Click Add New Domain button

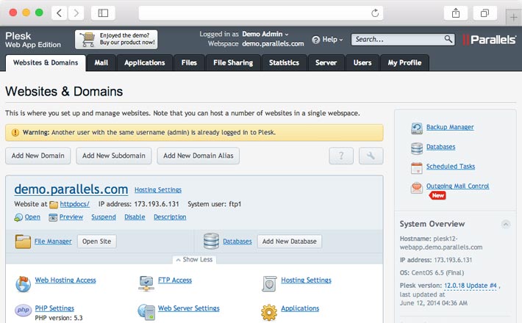point(38,156)
